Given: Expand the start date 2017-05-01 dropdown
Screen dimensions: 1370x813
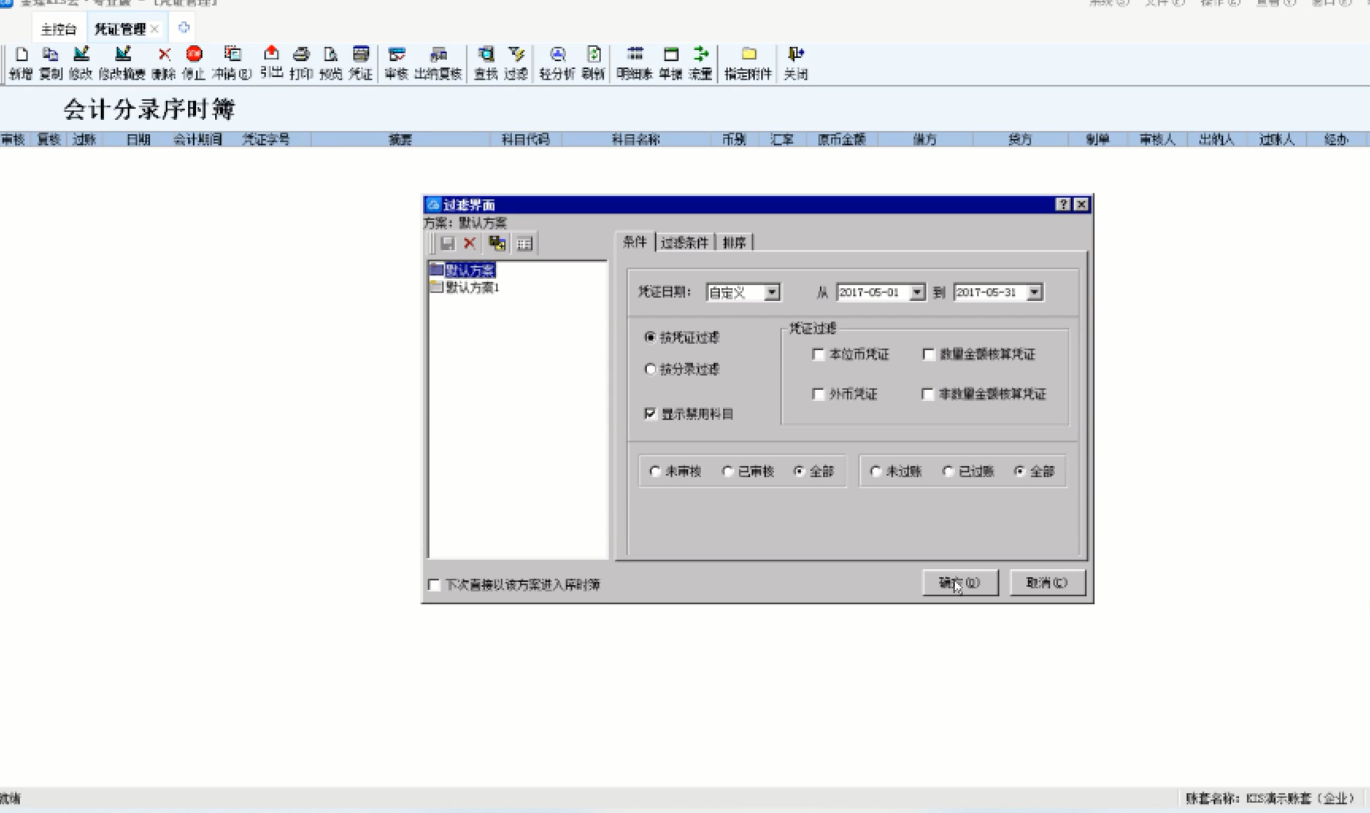Looking at the screenshot, I should point(918,293).
